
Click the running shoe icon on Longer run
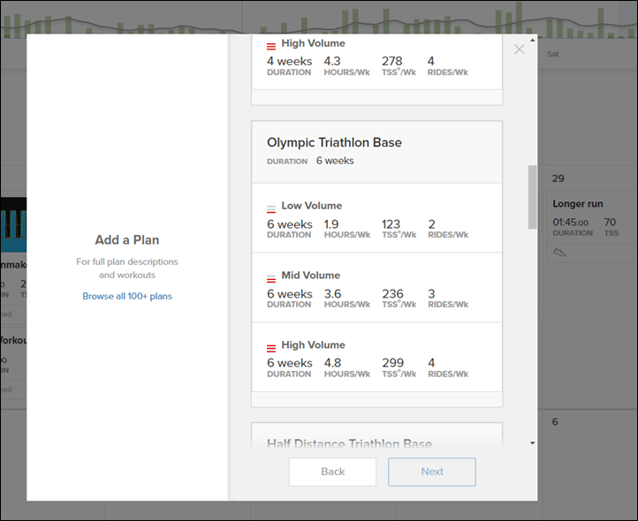pyautogui.click(x=559, y=253)
